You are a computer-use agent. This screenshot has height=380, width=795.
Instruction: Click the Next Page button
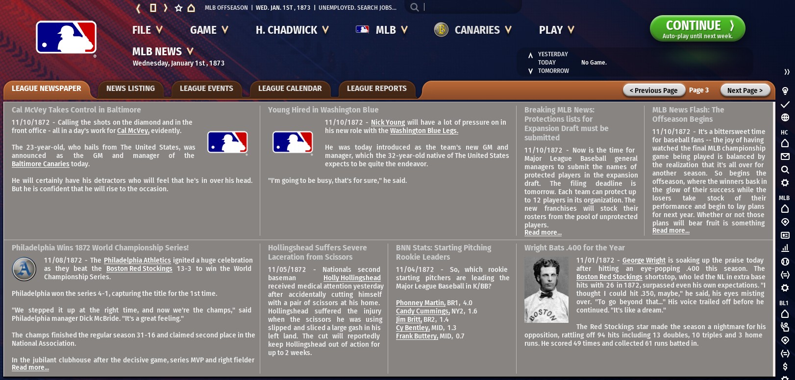[x=745, y=90]
